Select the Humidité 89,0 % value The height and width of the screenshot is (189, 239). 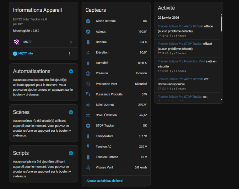point(142,63)
